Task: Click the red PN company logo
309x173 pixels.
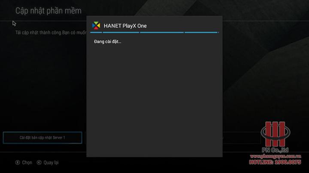Action: pos(275,134)
